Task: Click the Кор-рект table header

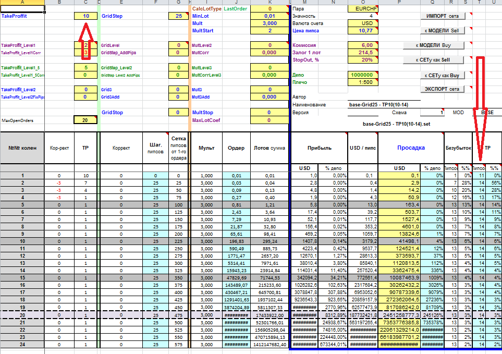Action: coord(59,148)
